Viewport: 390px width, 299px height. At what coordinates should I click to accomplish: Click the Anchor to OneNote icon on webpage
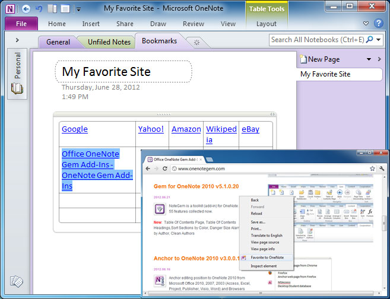pyautogui.click(x=160, y=281)
